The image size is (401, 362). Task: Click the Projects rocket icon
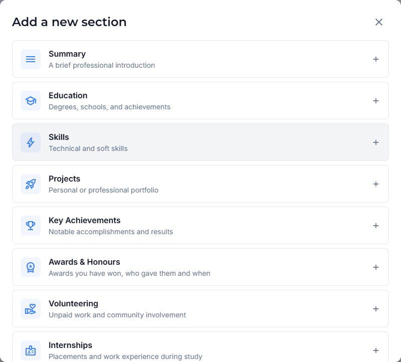[31, 184]
